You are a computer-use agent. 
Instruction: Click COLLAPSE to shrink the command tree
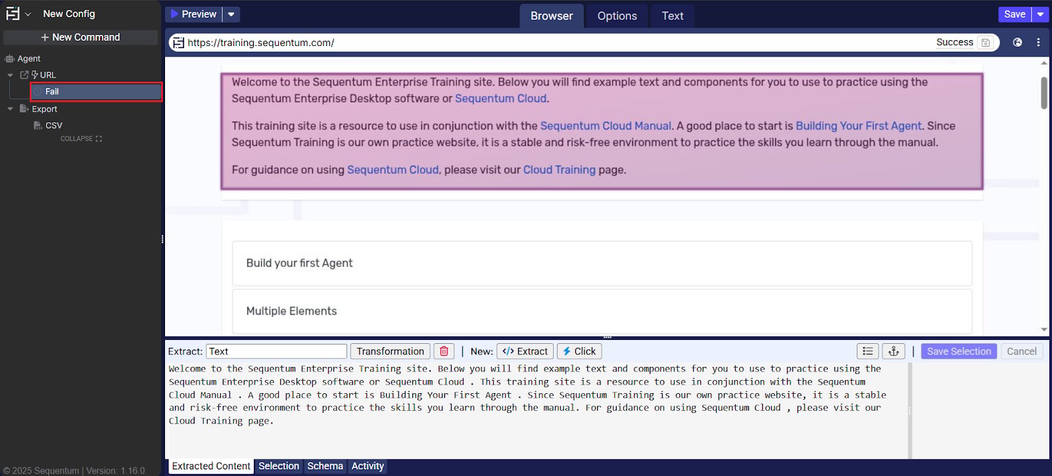point(81,139)
